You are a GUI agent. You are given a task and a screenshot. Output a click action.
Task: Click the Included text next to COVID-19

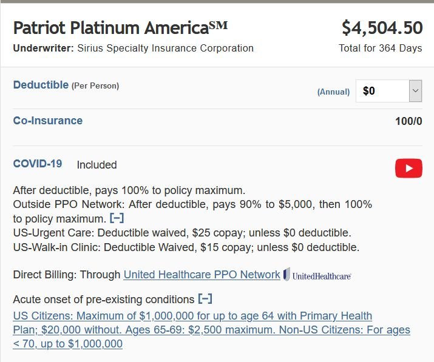click(97, 165)
